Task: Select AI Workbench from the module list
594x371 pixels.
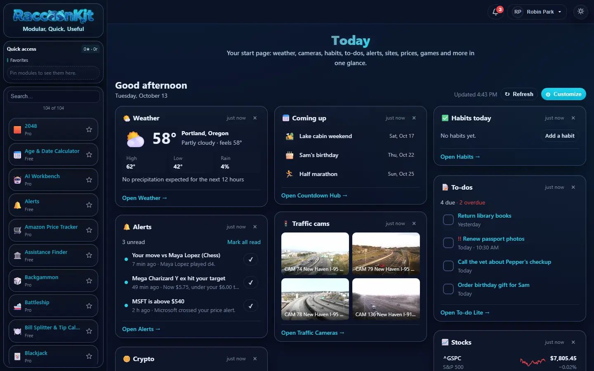Action: 53,180
